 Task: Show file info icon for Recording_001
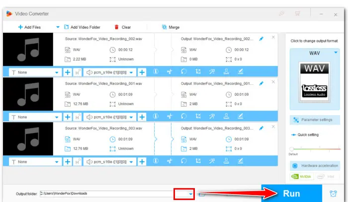click(x=156, y=116)
